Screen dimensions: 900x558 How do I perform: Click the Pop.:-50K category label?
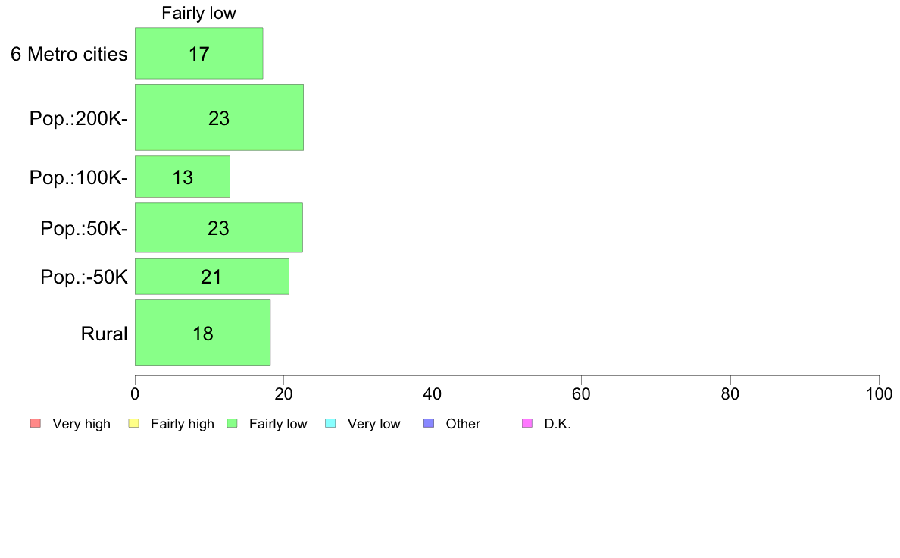(84, 277)
